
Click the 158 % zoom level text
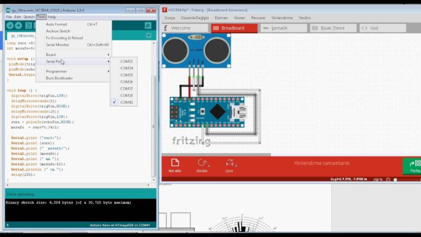[x=378, y=179]
